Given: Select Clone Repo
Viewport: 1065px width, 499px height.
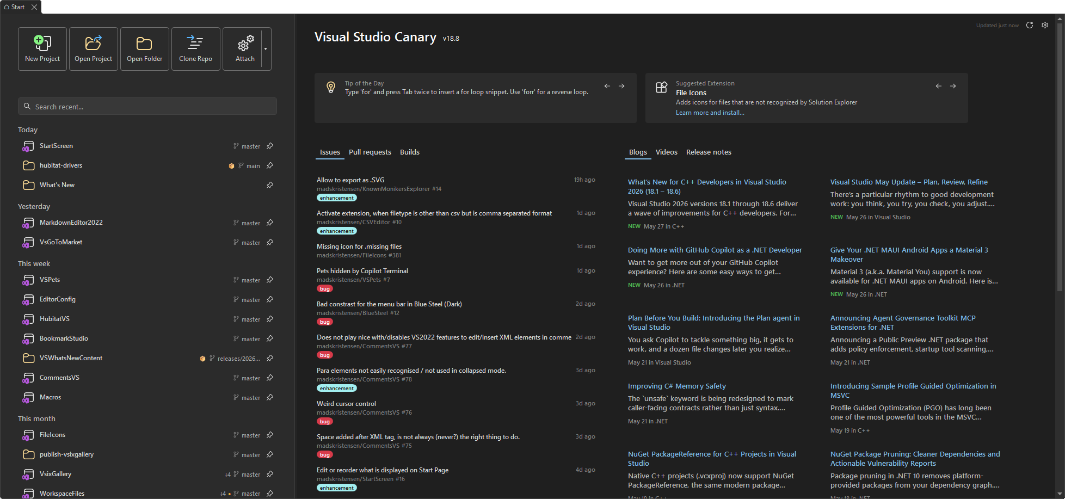Looking at the screenshot, I should (196, 49).
